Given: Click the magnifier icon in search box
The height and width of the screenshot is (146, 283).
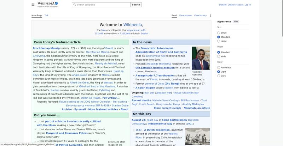Looking at the screenshot, I should point(75,5).
